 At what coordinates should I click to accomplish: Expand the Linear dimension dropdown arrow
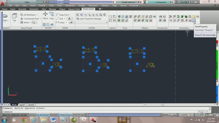coord(66,23)
